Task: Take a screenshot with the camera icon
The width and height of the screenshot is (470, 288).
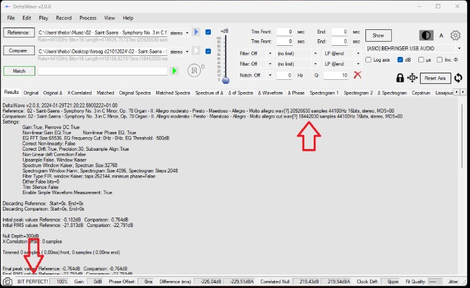Action: [x=8, y=282]
